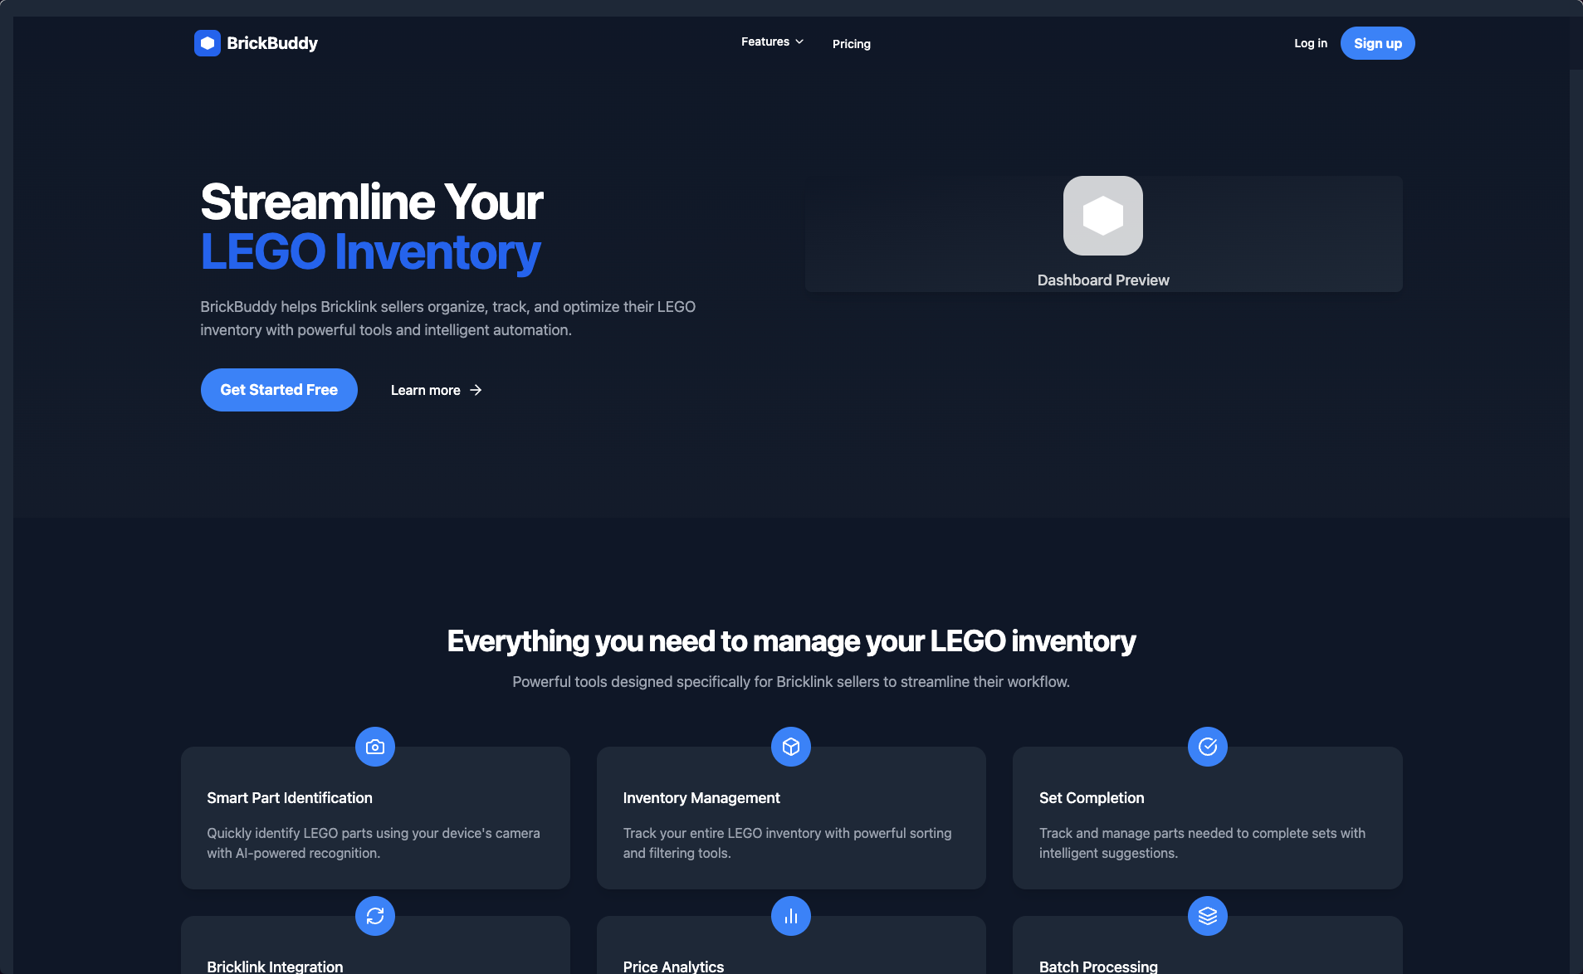Screen dimensions: 1583x974
Task: Click the 'Track your entire LEGO inventory' description
Action: click(x=787, y=843)
